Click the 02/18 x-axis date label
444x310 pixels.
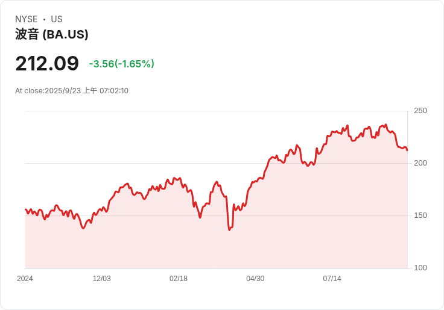pyautogui.click(x=179, y=279)
